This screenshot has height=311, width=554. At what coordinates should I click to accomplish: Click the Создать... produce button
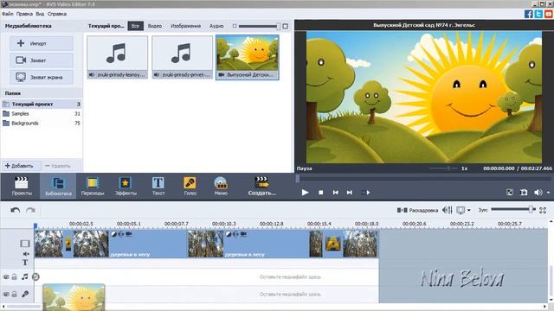(261, 187)
